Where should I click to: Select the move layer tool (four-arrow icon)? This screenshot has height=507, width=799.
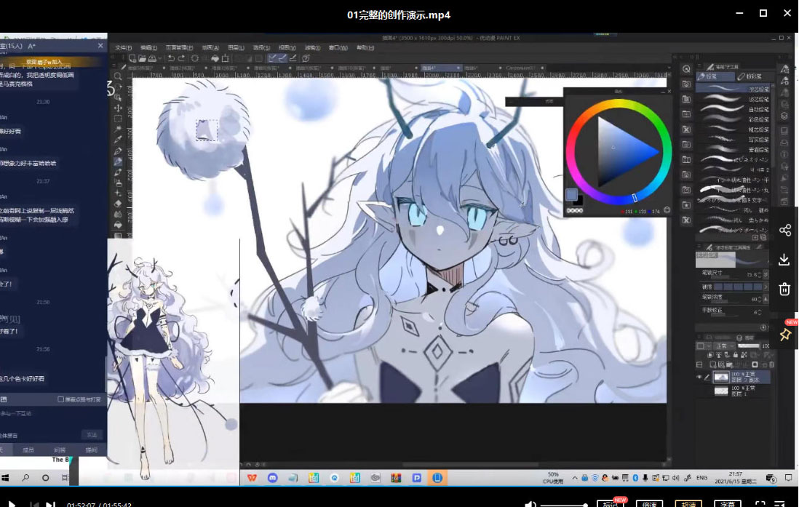point(118,108)
